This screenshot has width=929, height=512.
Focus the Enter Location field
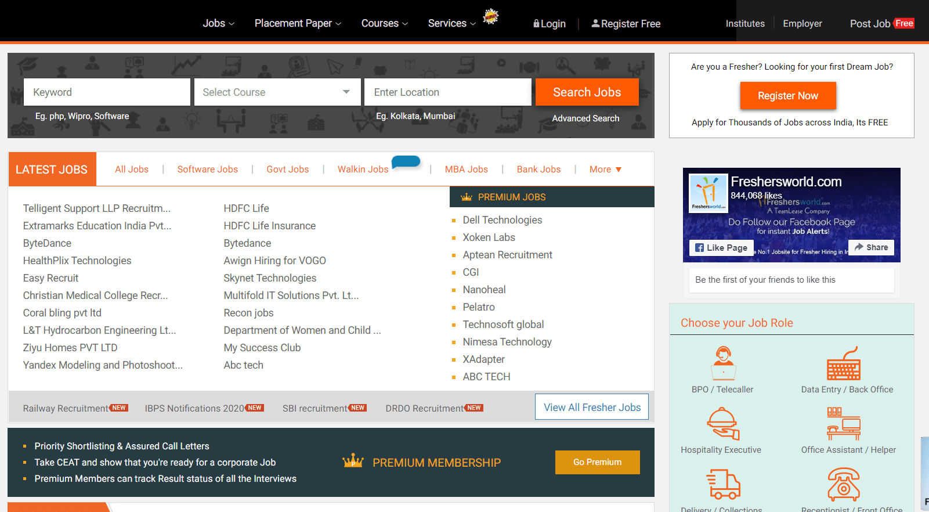tap(448, 92)
